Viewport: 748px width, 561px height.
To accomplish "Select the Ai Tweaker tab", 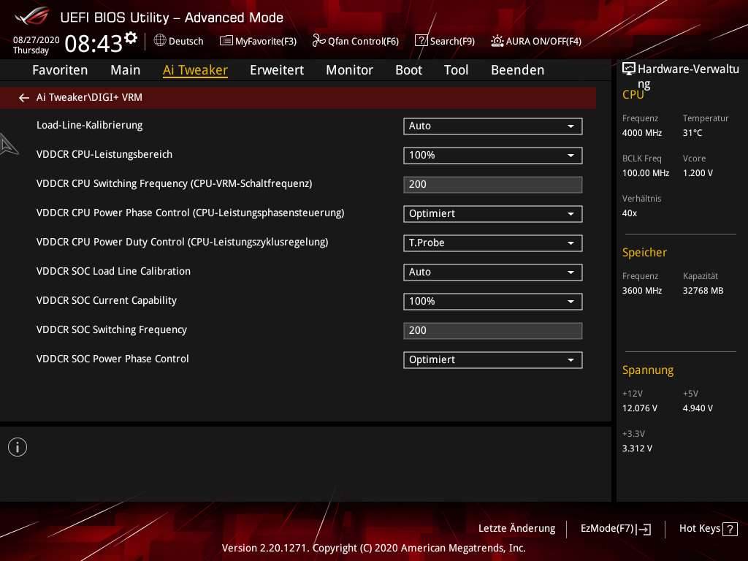I will point(195,70).
